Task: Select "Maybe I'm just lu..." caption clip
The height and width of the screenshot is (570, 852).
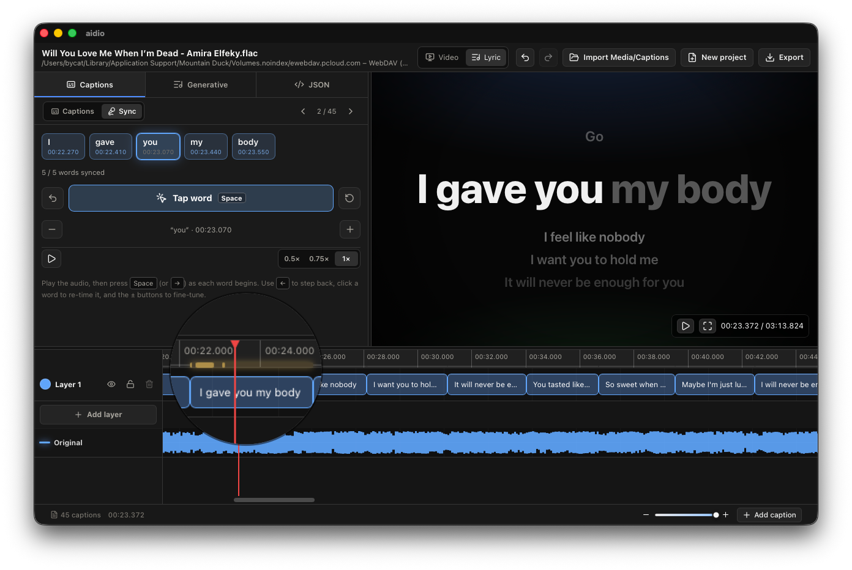Action: pyautogui.click(x=714, y=385)
